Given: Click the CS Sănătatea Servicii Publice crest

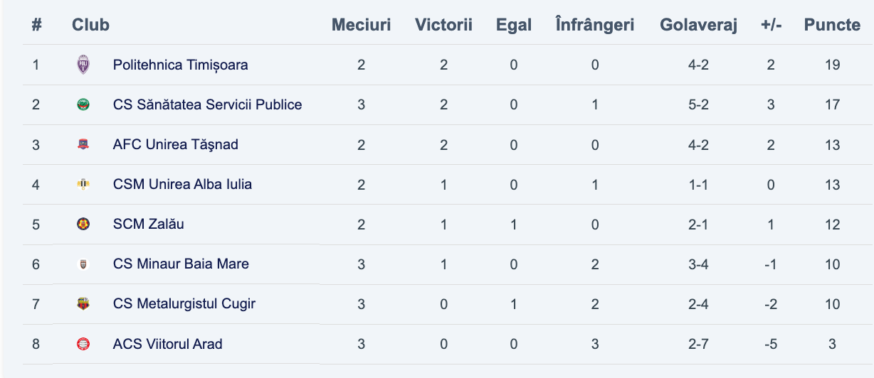Looking at the screenshot, I should tap(83, 104).
